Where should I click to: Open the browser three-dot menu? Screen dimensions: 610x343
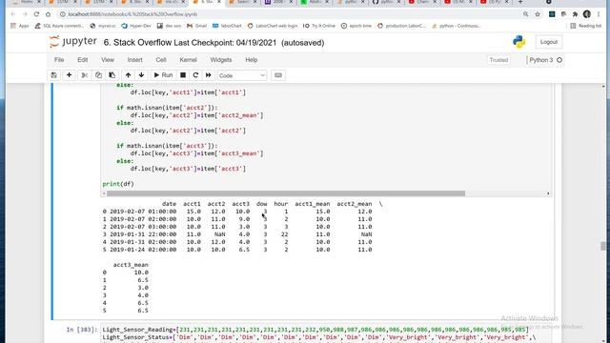tap(599, 14)
